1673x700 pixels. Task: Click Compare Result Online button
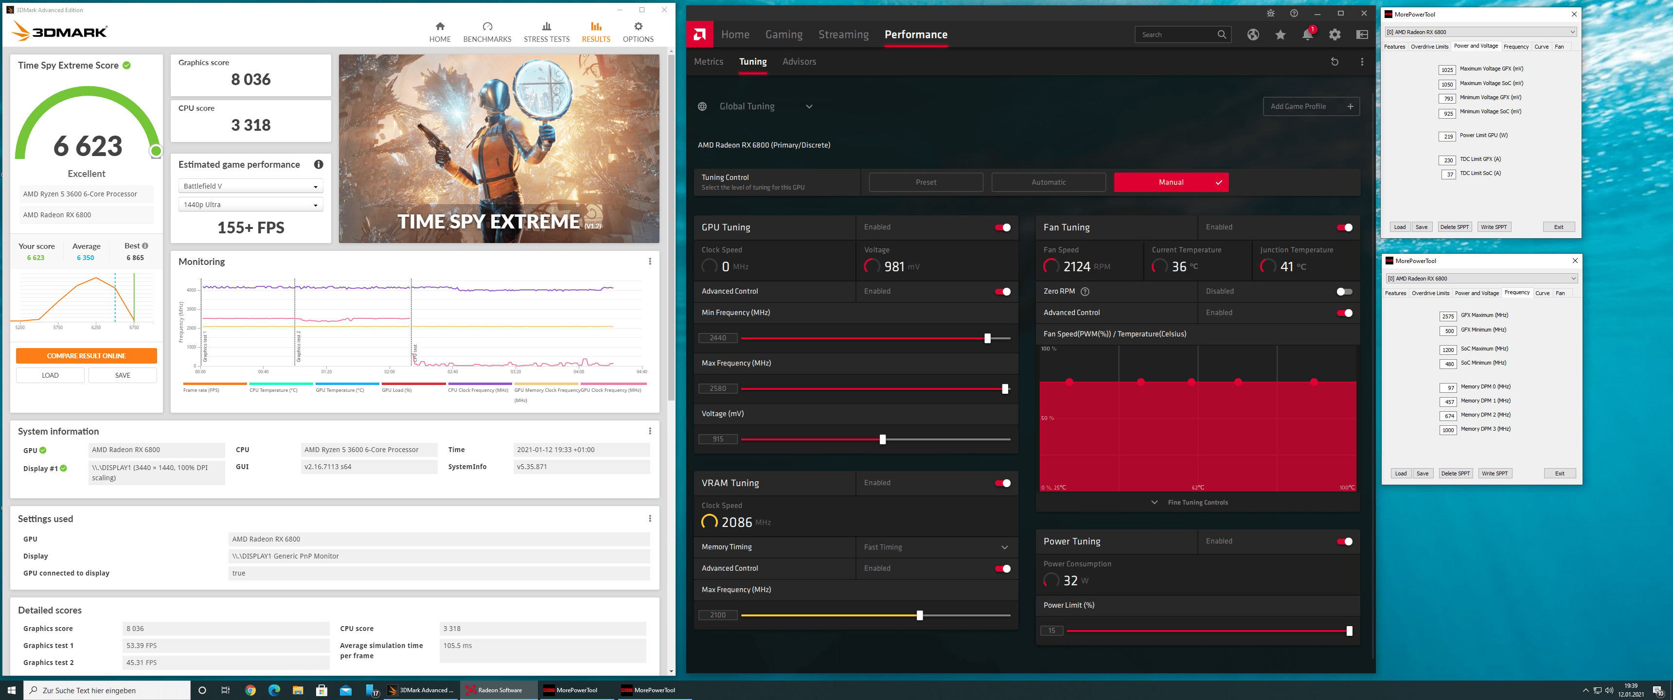pyautogui.click(x=87, y=356)
